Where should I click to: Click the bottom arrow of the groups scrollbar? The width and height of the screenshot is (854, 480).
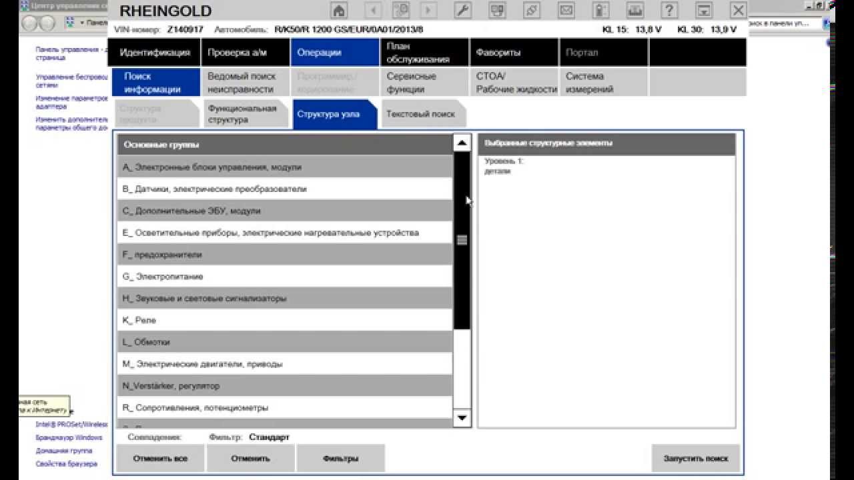pos(462,418)
